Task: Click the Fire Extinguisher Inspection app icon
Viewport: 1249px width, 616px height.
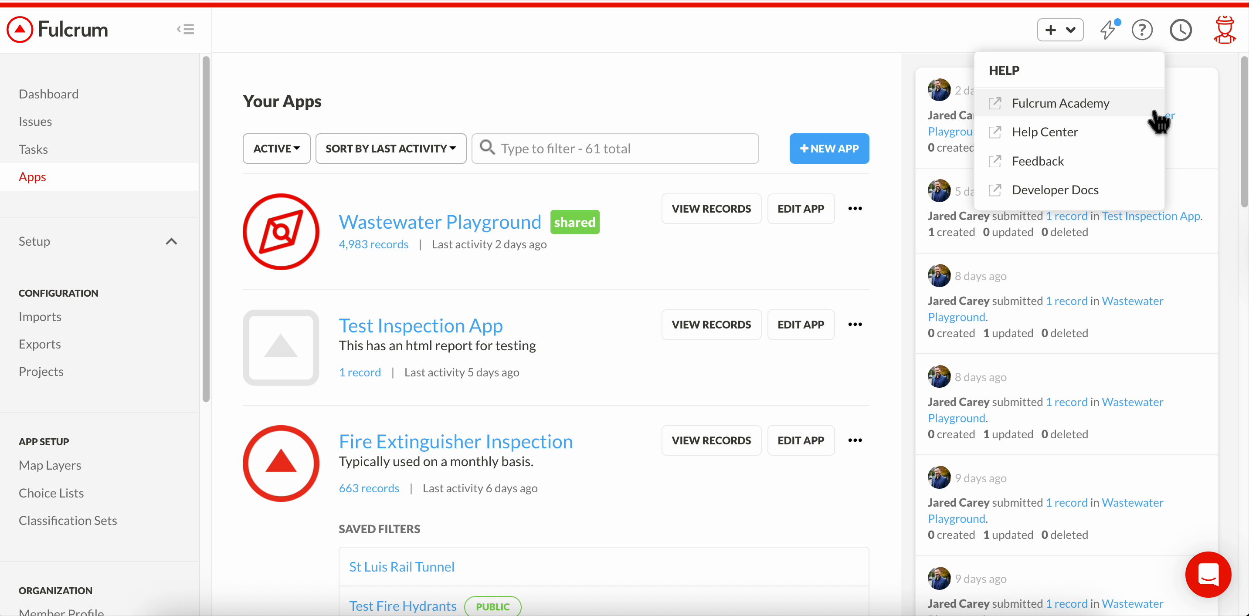Action: click(281, 463)
